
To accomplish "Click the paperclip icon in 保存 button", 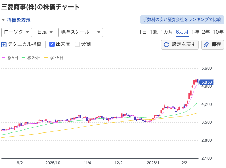I will (206, 45).
